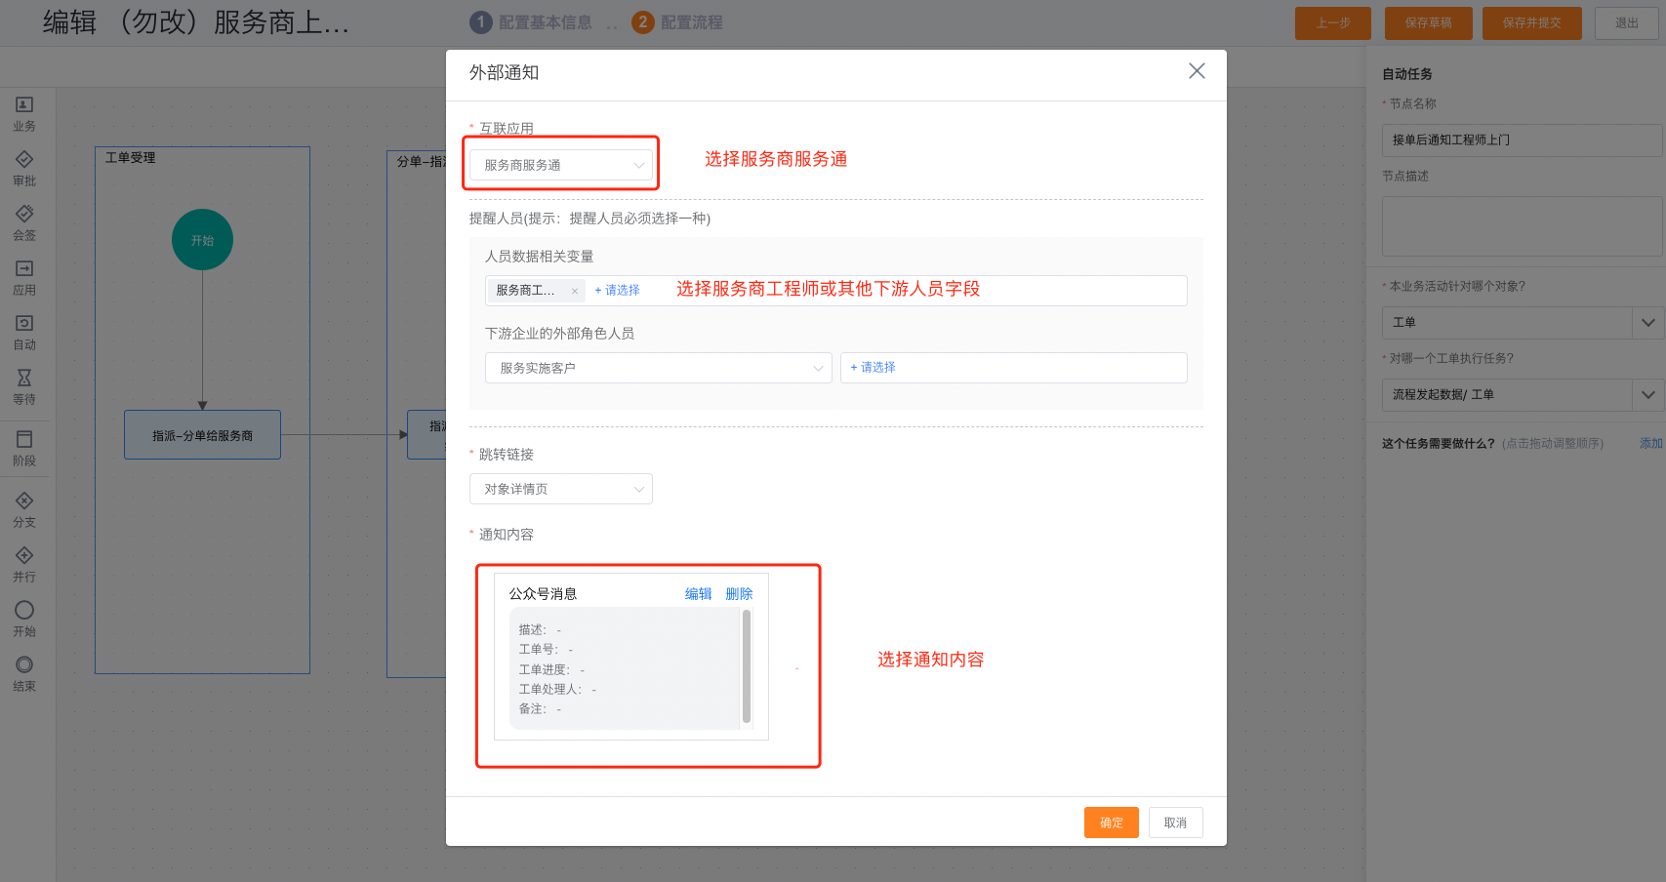
Task: Select the 结束 end icon
Action: (x=24, y=664)
